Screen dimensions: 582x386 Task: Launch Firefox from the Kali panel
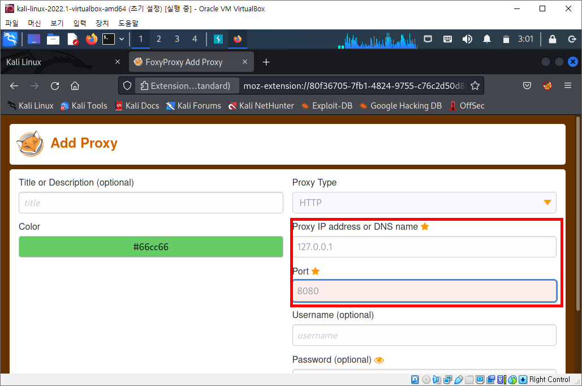coord(91,39)
